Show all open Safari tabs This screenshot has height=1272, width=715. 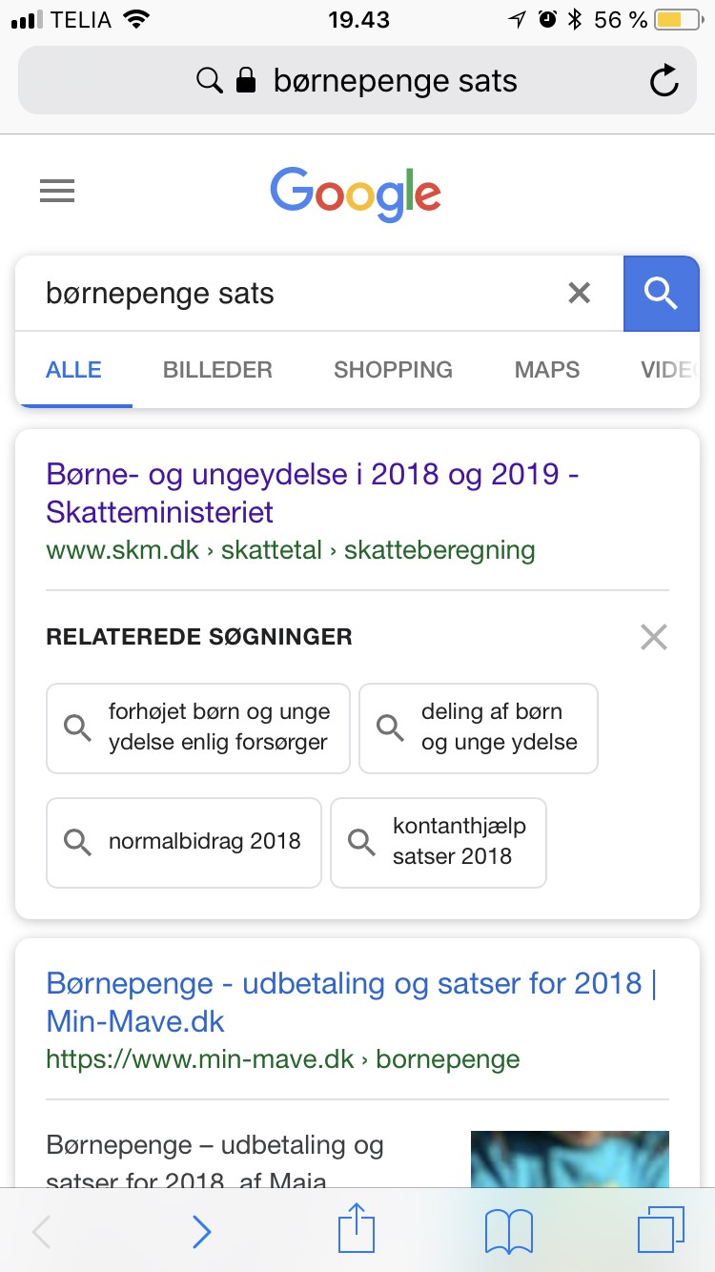[660, 1231]
